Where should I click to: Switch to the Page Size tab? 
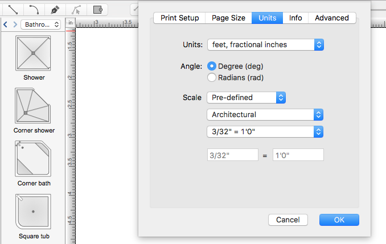[x=228, y=18]
